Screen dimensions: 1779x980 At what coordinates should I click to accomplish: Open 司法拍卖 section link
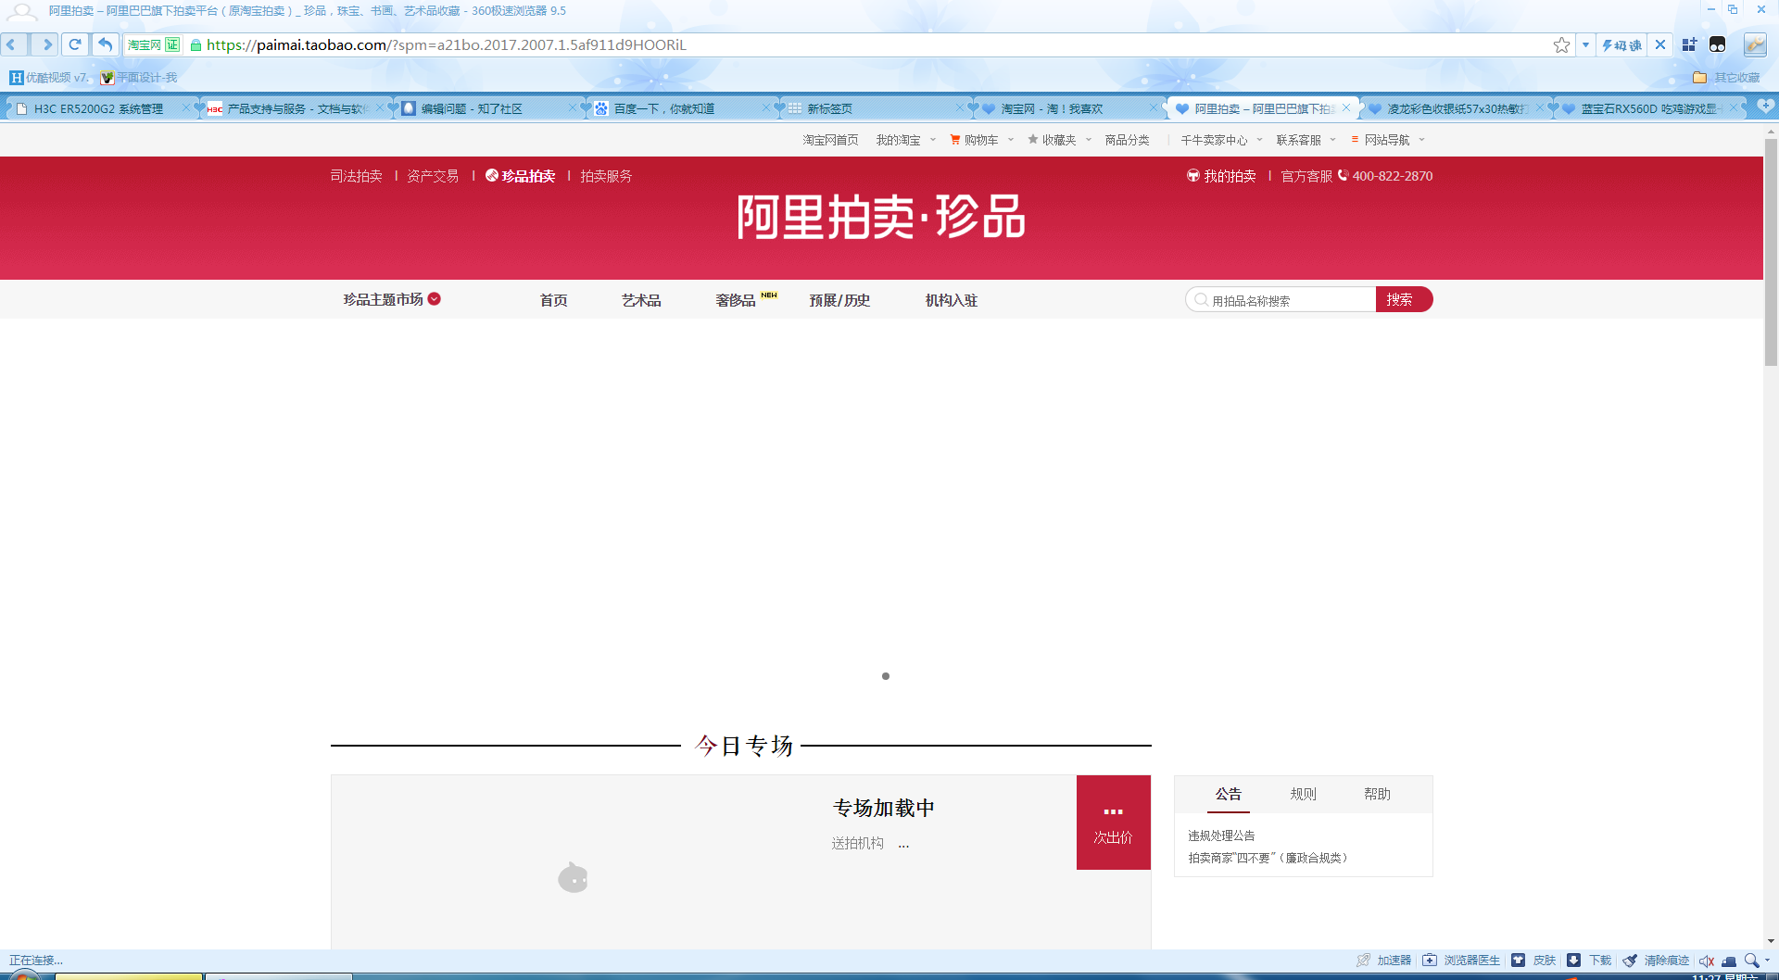pos(356,176)
